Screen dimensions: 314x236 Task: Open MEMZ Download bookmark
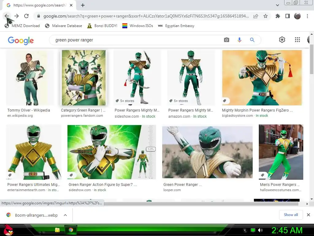point(22,26)
